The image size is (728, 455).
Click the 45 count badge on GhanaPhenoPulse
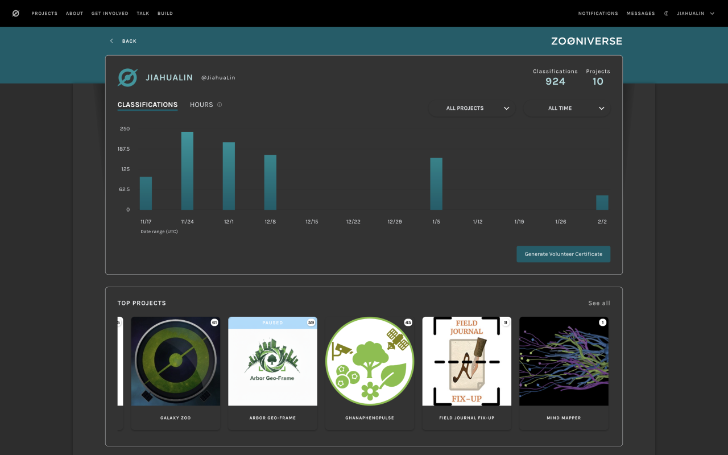click(x=408, y=322)
